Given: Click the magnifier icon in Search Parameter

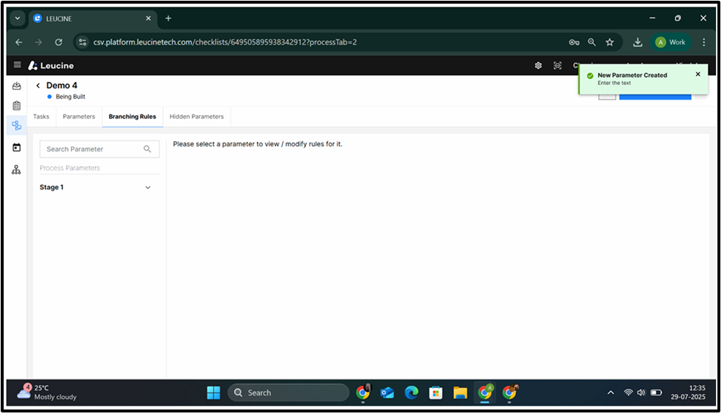Looking at the screenshot, I should [x=147, y=149].
